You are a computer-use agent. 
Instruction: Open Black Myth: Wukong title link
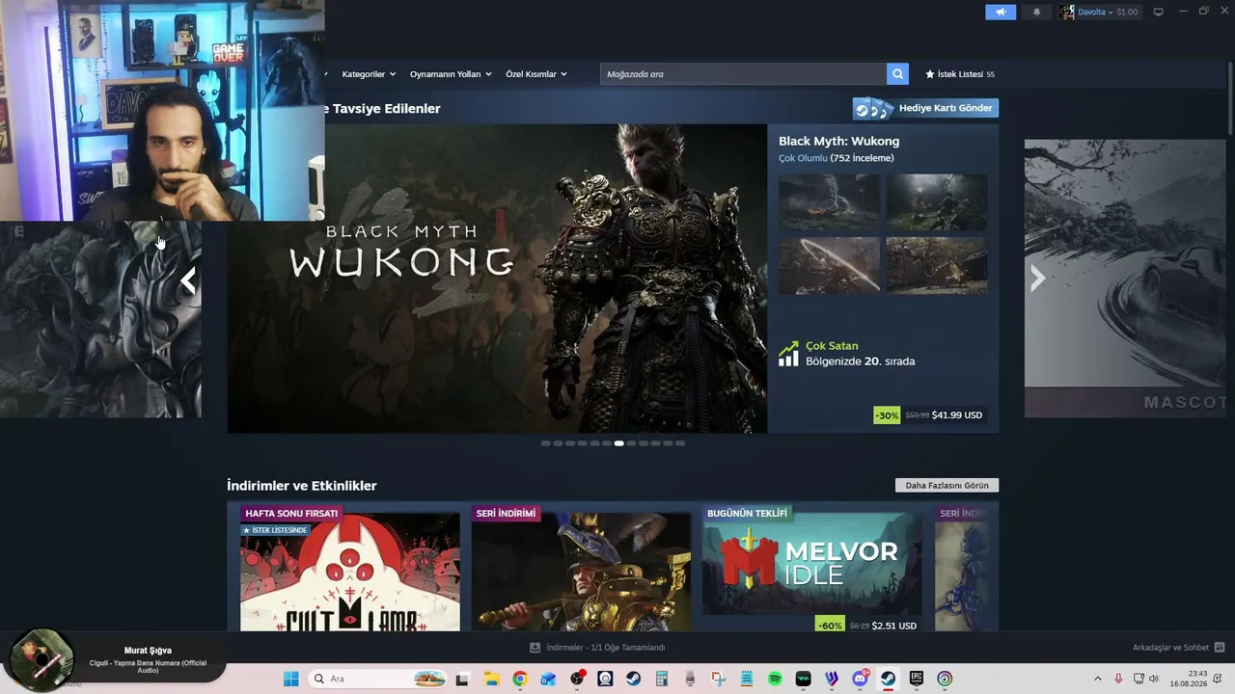pos(838,142)
